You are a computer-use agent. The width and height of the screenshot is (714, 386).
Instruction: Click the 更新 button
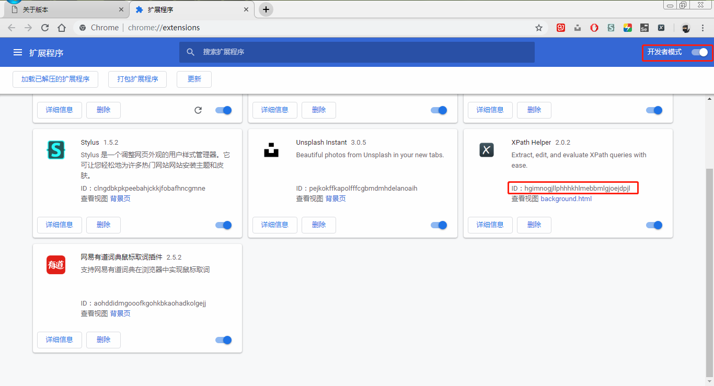(x=194, y=79)
